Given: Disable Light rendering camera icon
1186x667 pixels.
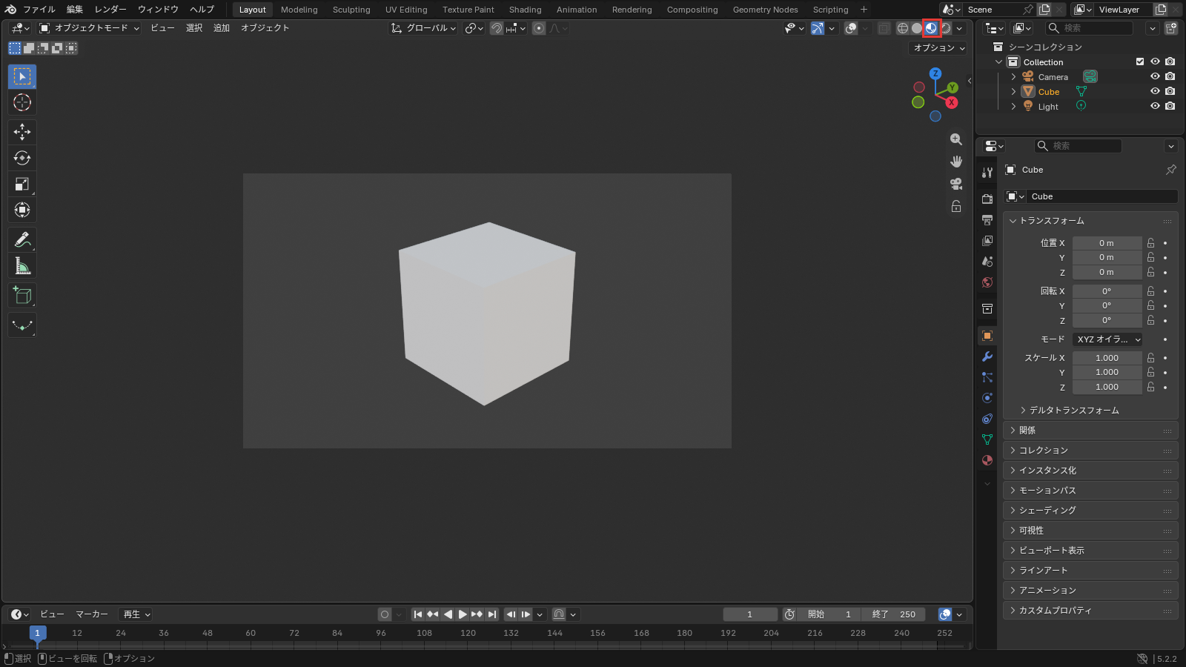Looking at the screenshot, I should pos(1170,106).
